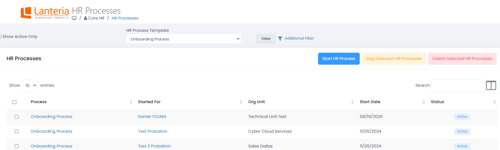Sort by Process column arrows

click(x=131, y=102)
